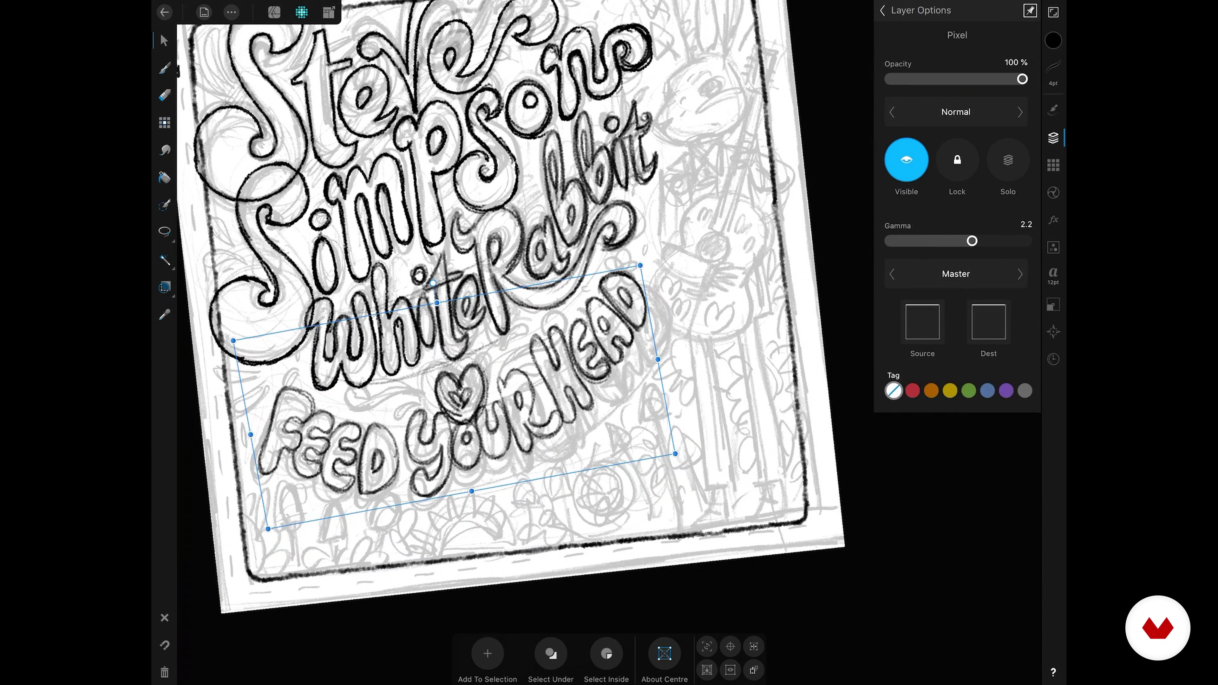Tag the layer blue
The image size is (1218, 685).
pos(987,390)
